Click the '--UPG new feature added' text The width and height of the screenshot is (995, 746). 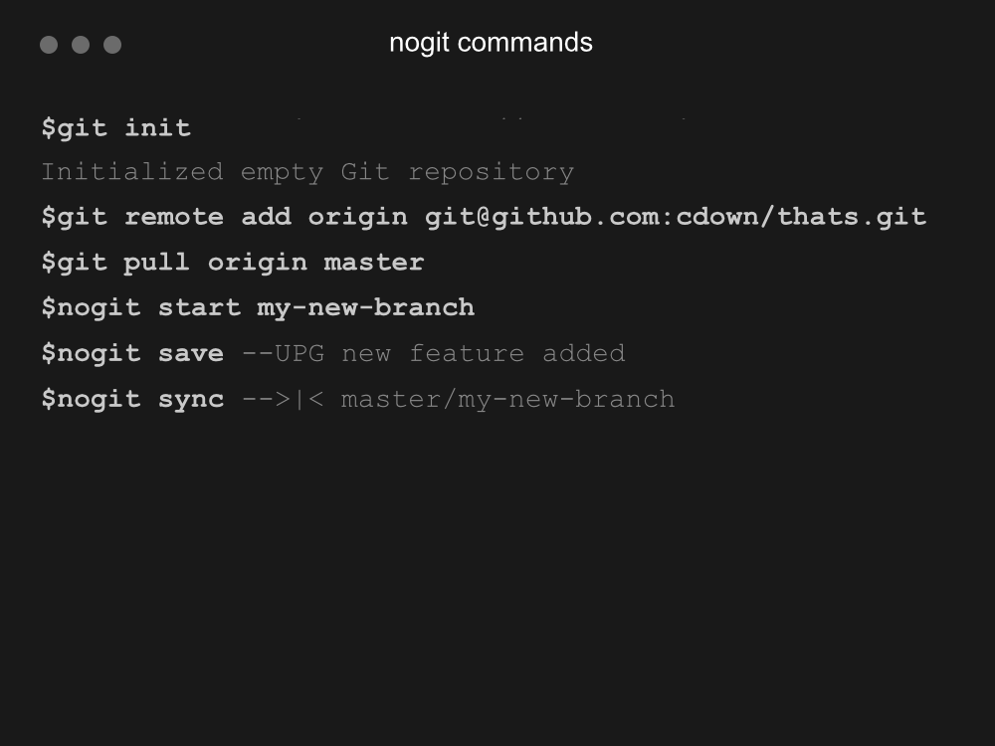point(434,353)
